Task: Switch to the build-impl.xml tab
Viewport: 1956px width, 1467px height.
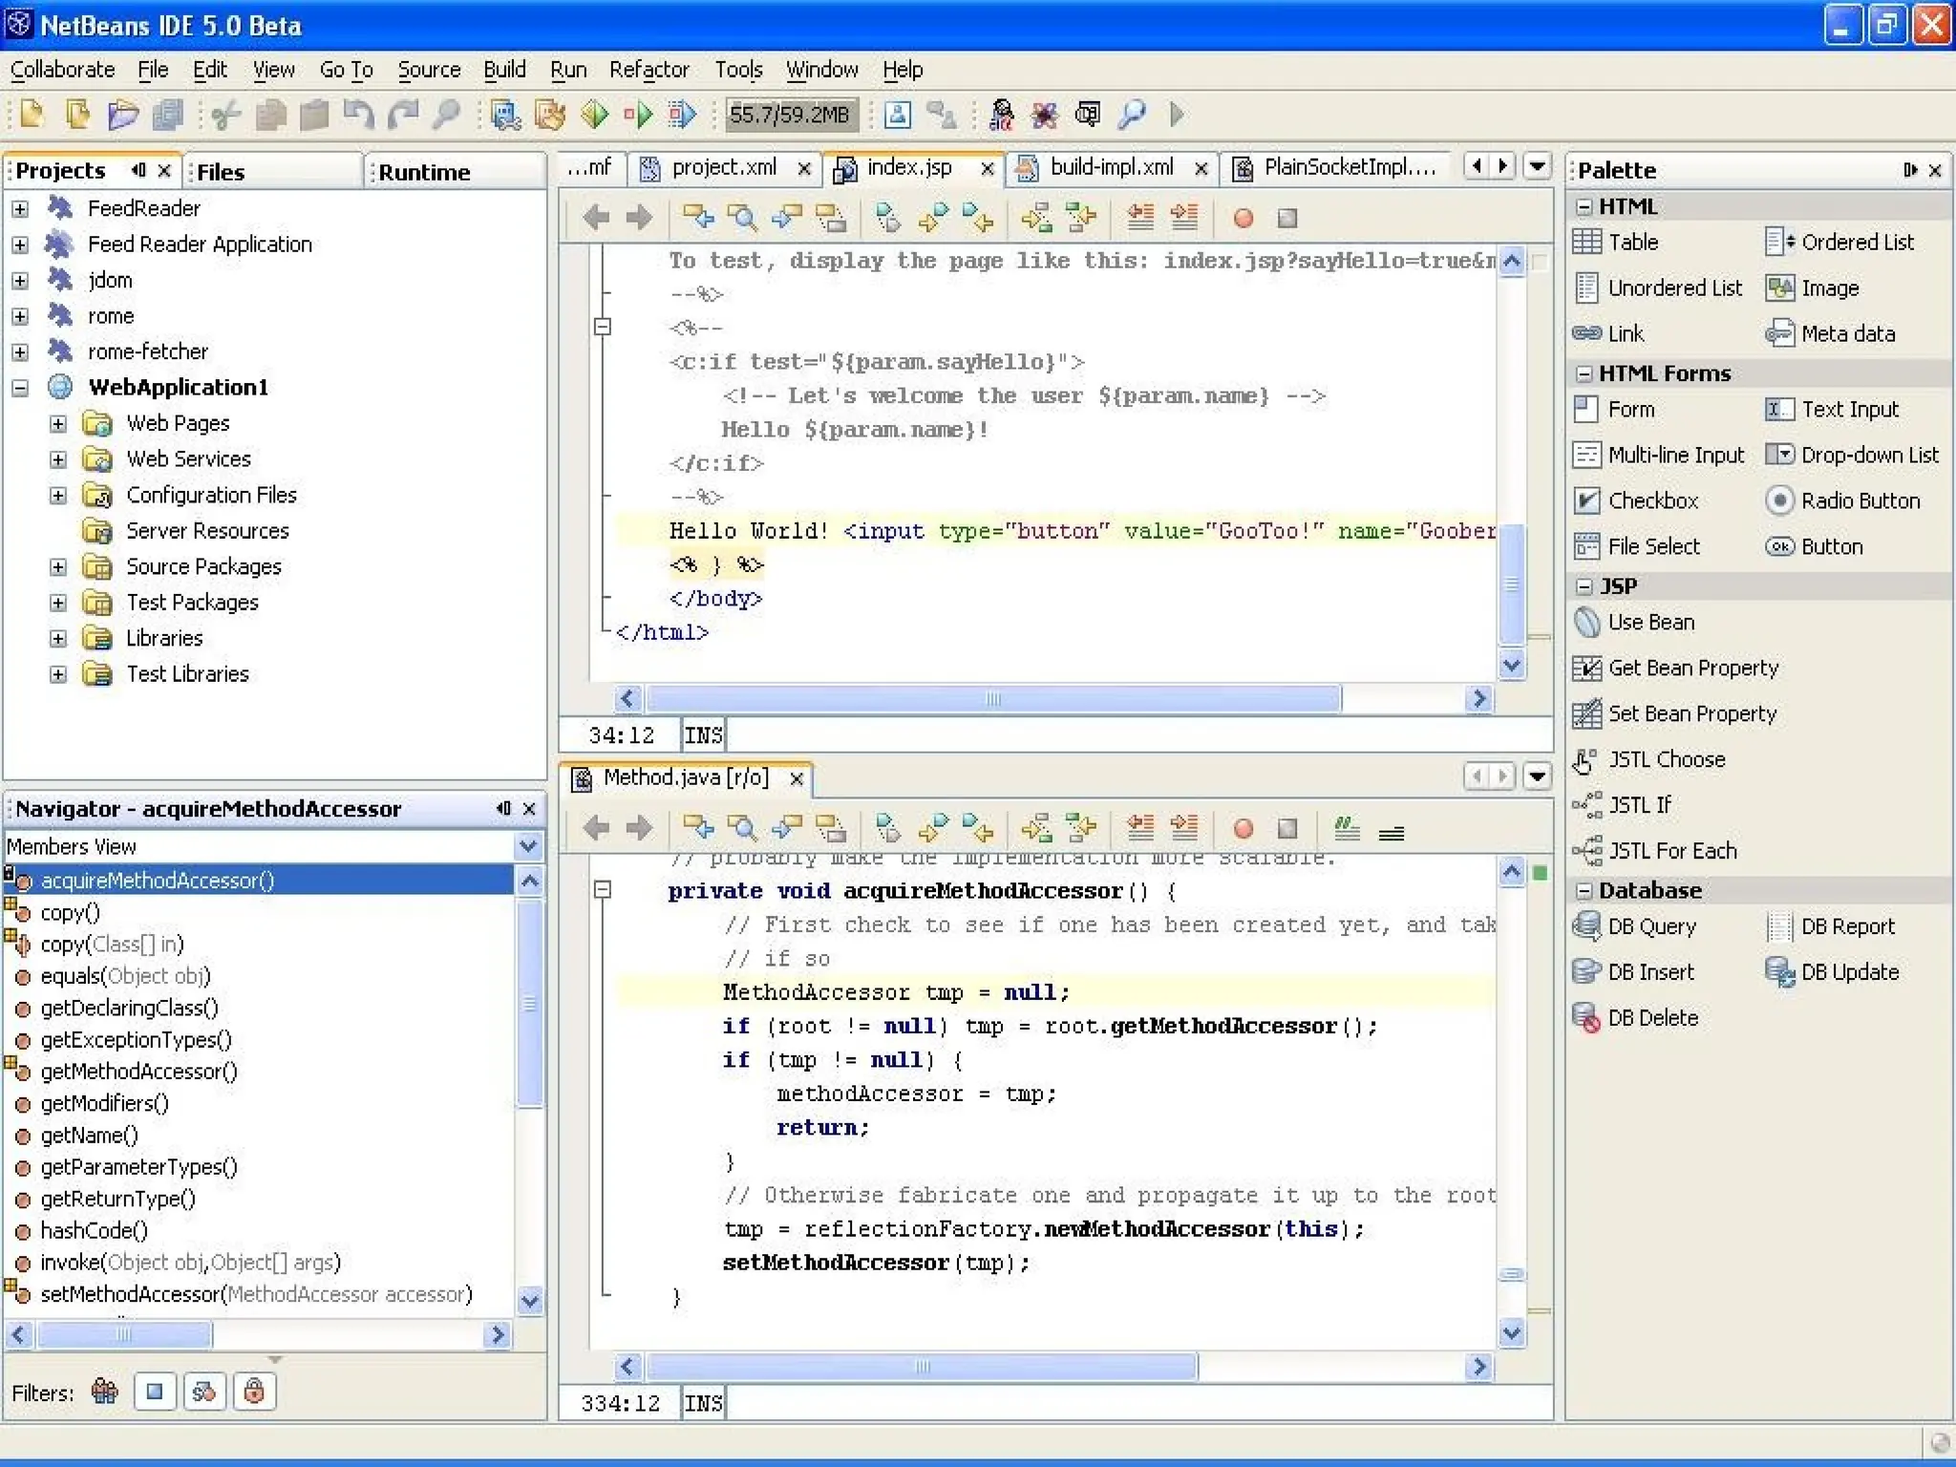Action: (1111, 167)
